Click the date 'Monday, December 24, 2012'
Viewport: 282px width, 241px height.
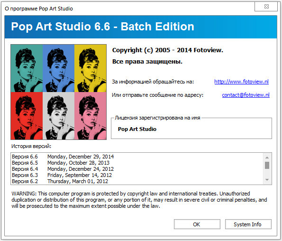click(x=81, y=169)
